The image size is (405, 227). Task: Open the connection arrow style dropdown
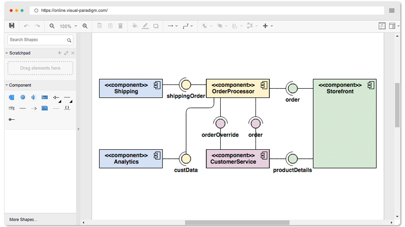[172, 26]
